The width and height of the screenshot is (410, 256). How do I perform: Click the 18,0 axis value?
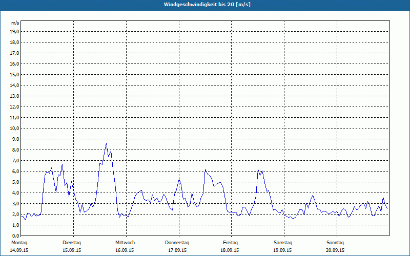point(14,42)
